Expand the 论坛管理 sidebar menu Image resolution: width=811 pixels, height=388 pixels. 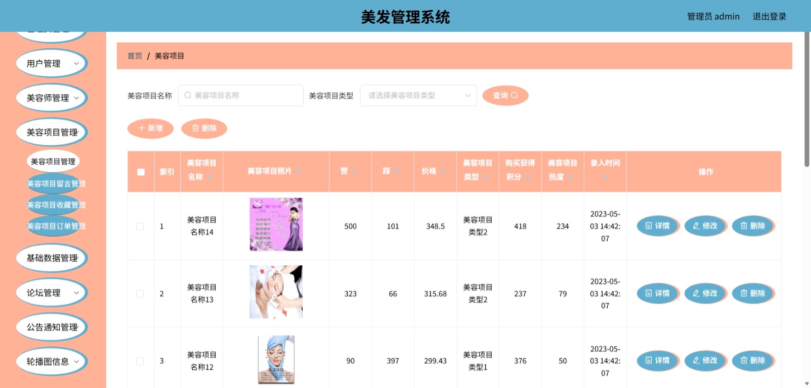click(52, 292)
